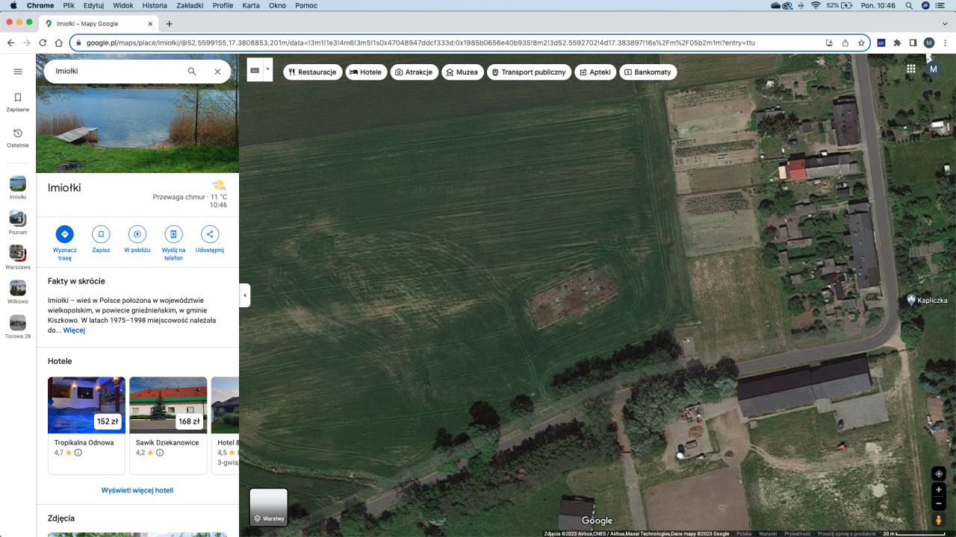Image resolution: width=956 pixels, height=537 pixels.
Task: Expand the description with Więcej link
Action: coord(74,330)
